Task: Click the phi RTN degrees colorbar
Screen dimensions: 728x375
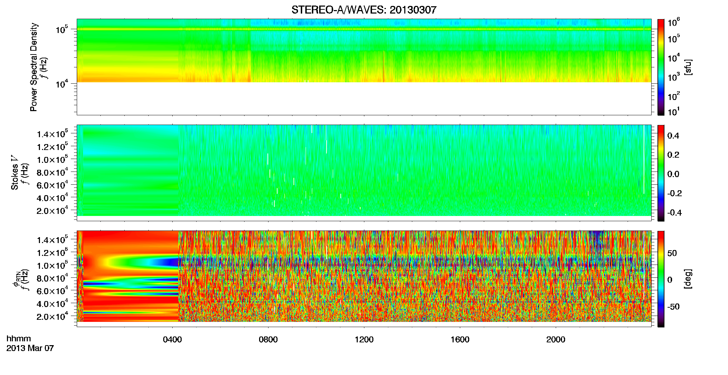Action: (x=661, y=279)
